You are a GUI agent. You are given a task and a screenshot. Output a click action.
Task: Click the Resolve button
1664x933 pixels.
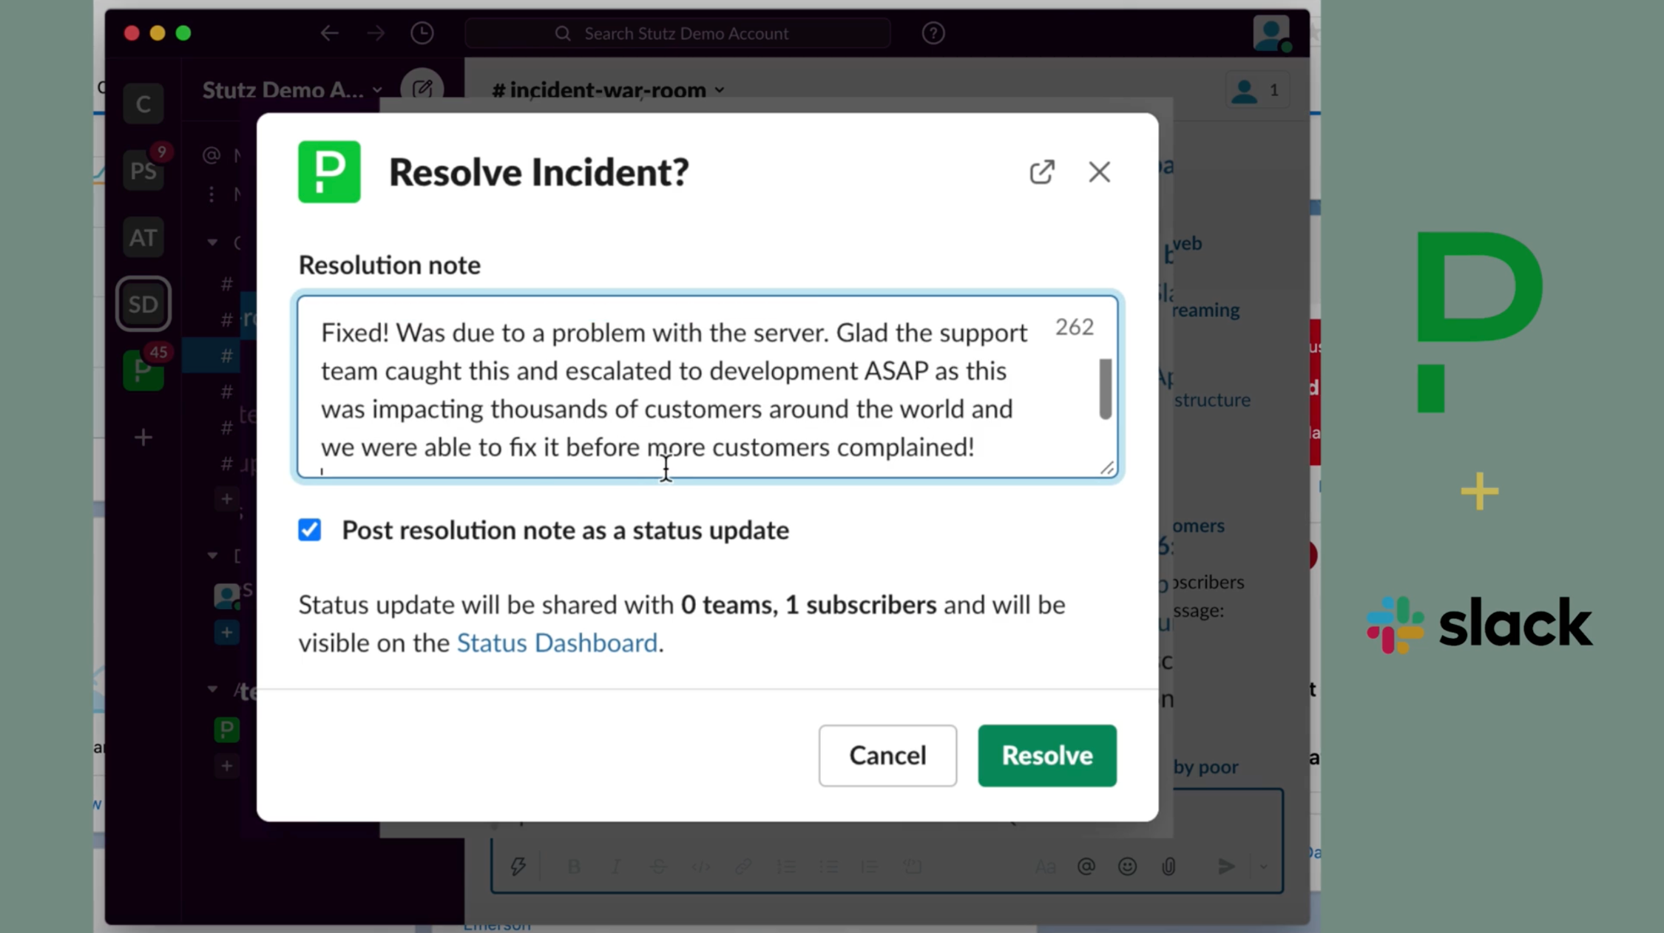[1046, 755]
